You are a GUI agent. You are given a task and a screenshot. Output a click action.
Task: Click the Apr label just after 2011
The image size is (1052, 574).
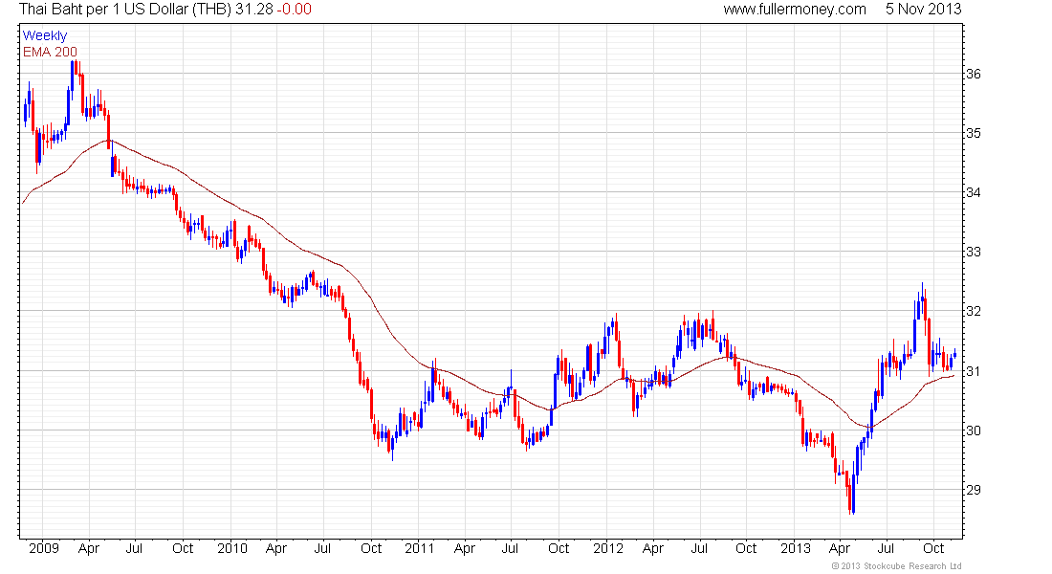pyautogui.click(x=464, y=549)
